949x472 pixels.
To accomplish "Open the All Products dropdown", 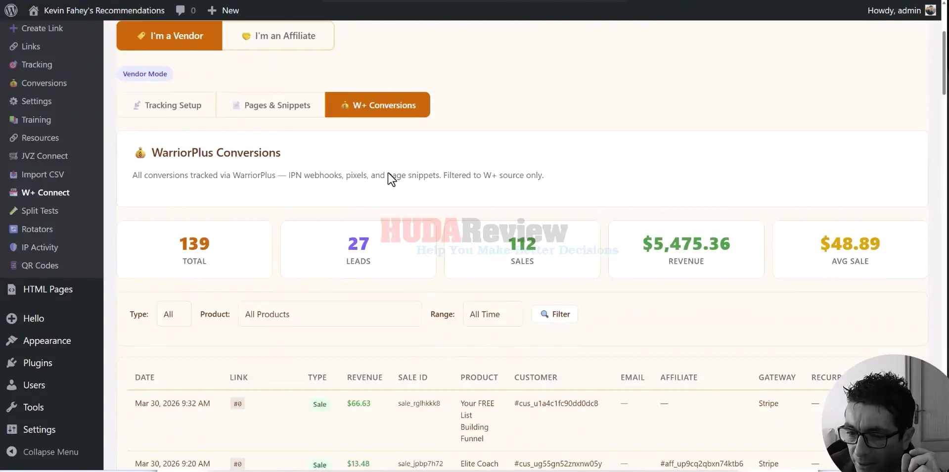I will [x=330, y=314].
